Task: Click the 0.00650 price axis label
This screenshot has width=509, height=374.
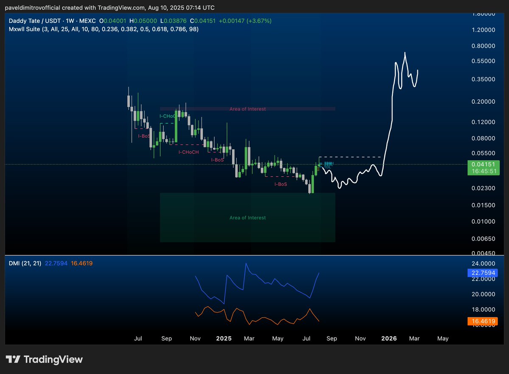Action: pos(484,239)
